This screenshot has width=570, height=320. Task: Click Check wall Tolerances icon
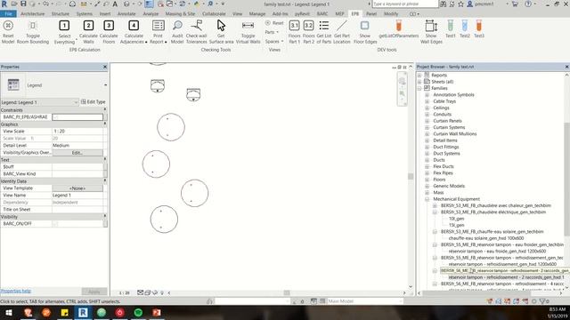197,26
